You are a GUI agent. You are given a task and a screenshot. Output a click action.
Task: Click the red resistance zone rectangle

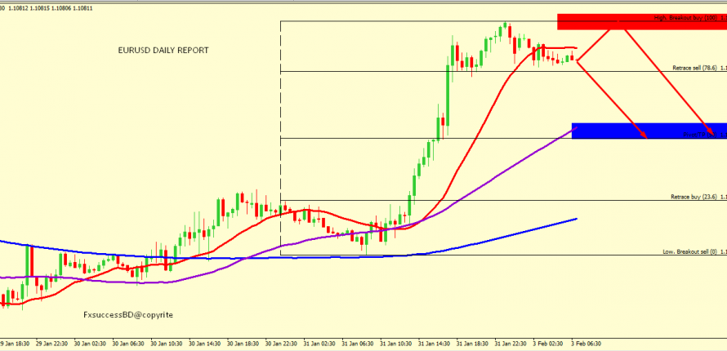tap(641, 21)
